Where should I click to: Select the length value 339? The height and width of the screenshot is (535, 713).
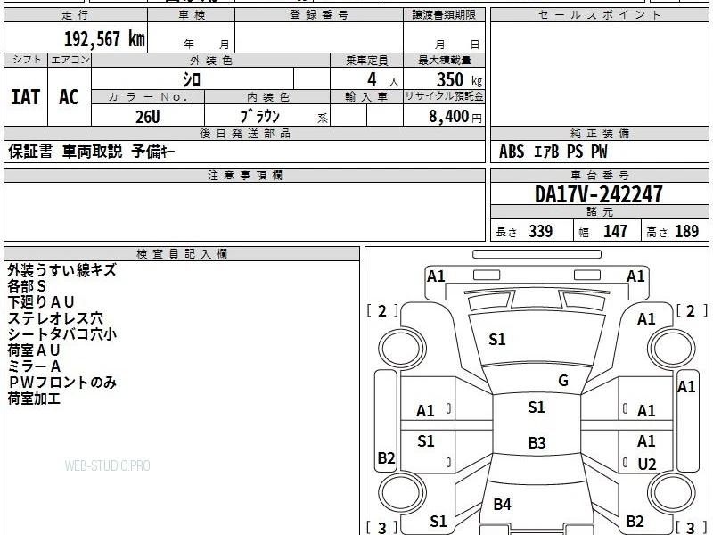click(x=541, y=232)
